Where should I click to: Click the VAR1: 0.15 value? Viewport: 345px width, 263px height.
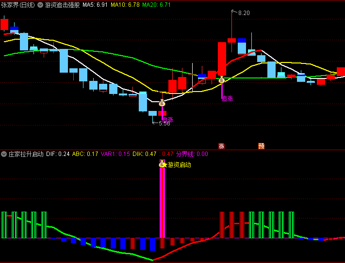point(115,154)
